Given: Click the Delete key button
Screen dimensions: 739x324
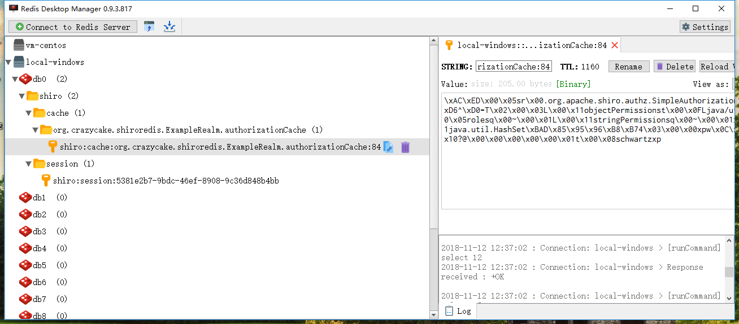Looking at the screenshot, I should point(674,67).
